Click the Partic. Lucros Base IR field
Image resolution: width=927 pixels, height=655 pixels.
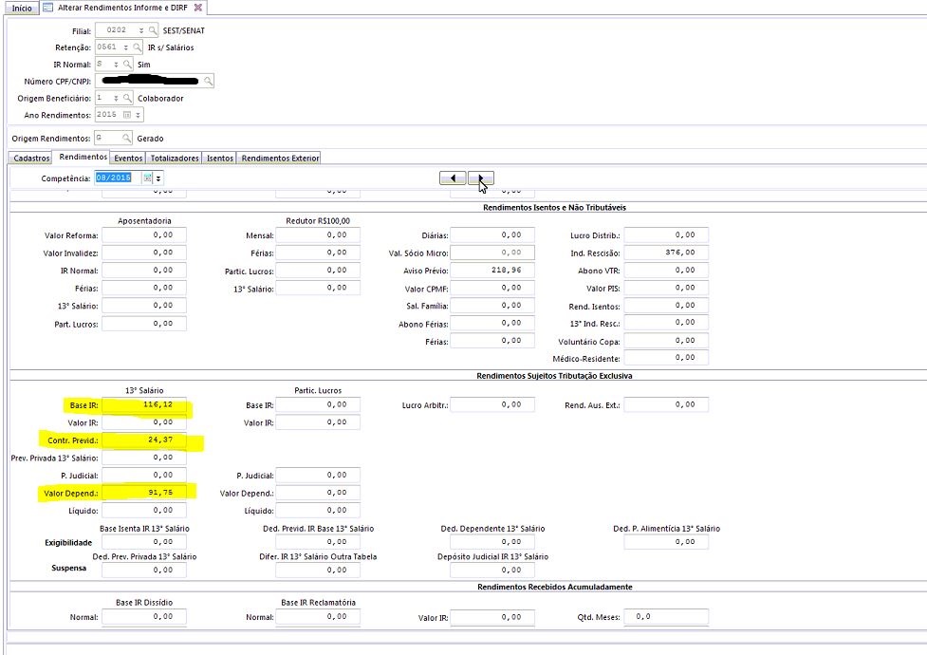pyautogui.click(x=318, y=404)
